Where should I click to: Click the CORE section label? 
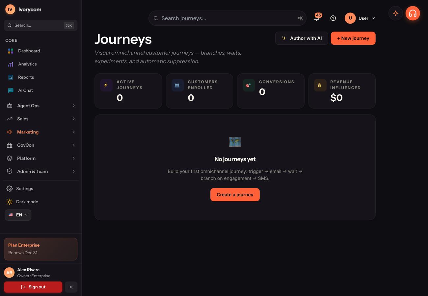pos(11,40)
